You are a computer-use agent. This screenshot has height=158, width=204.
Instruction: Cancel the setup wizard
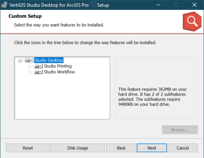183,148
